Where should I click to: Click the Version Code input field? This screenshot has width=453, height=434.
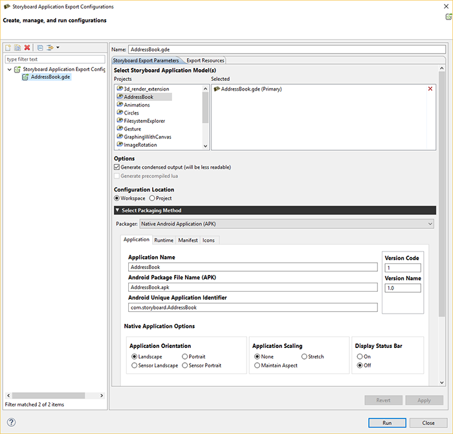(403, 268)
